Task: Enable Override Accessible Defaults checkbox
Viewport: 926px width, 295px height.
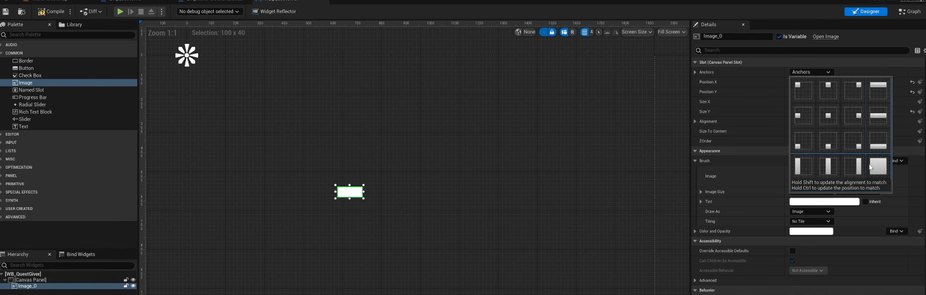Action: 792,251
